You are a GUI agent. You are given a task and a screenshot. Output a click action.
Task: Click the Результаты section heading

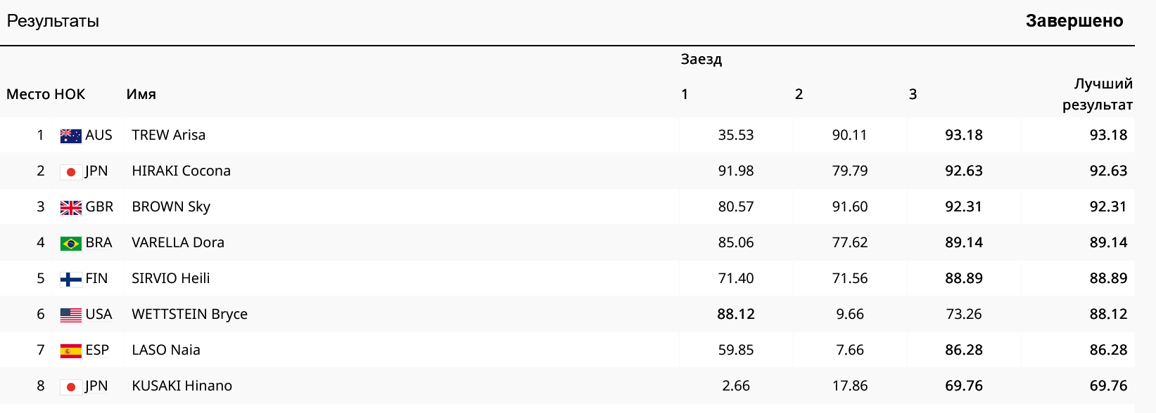tap(53, 21)
